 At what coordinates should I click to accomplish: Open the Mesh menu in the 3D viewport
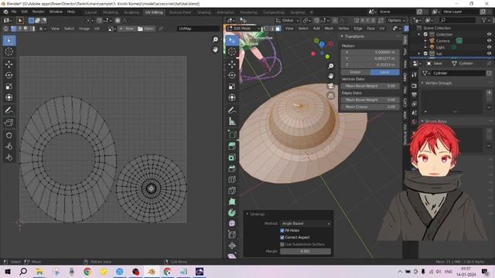[329, 29]
